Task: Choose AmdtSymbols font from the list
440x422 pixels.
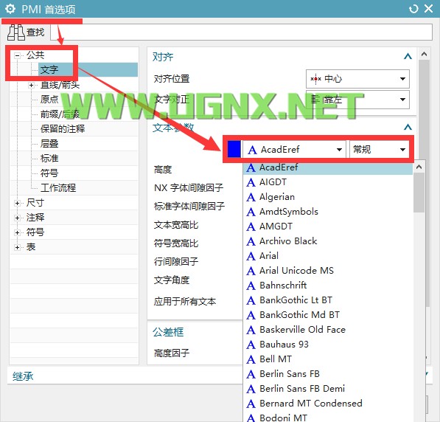Action: coord(328,212)
